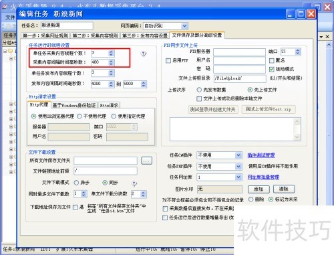Viewport: 334px width, 255px height.
Task: Check 任务运行后进行数据增量导出 checkbox
Action: coord(165,218)
